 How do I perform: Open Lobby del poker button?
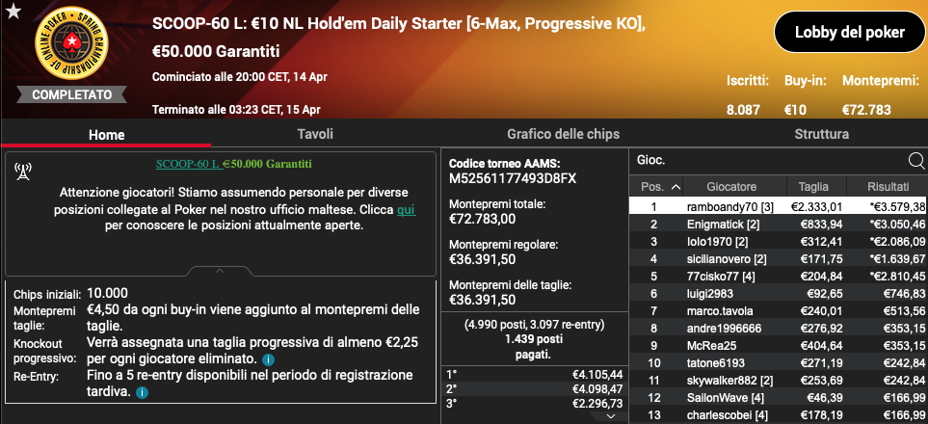click(x=849, y=32)
